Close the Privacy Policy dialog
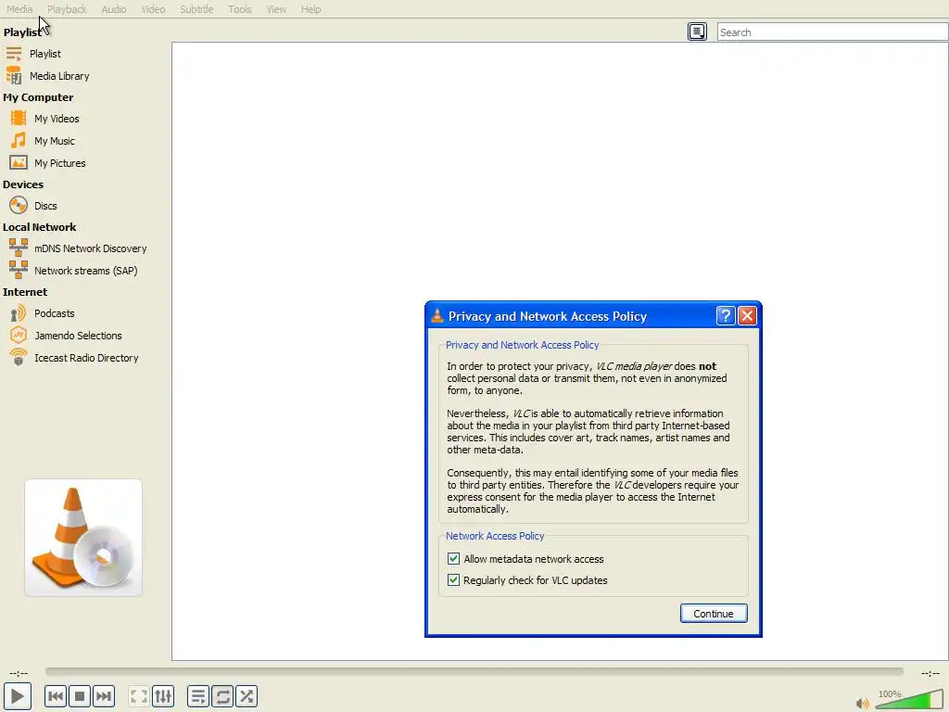The height and width of the screenshot is (712, 949). coord(748,315)
